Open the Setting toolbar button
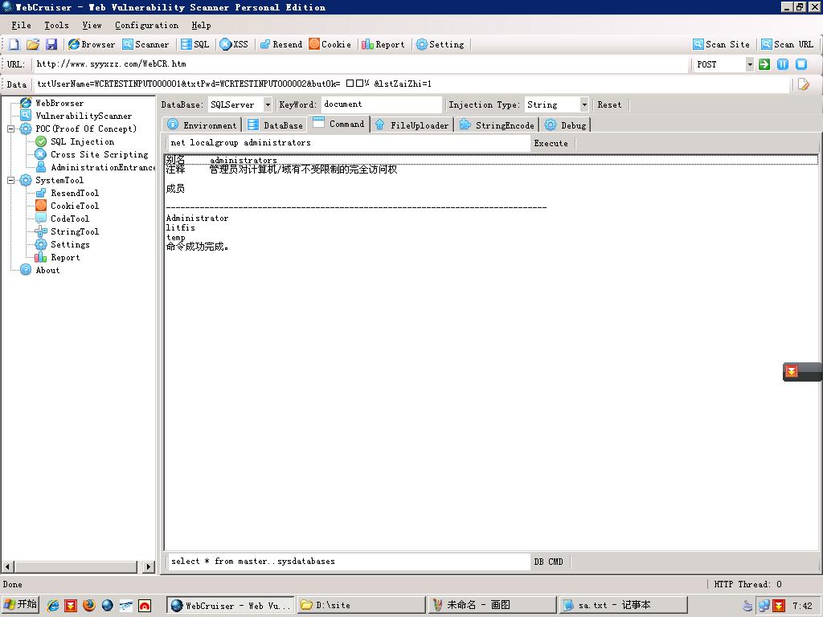Viewport: 823px width, 617px height. [440, 45]
